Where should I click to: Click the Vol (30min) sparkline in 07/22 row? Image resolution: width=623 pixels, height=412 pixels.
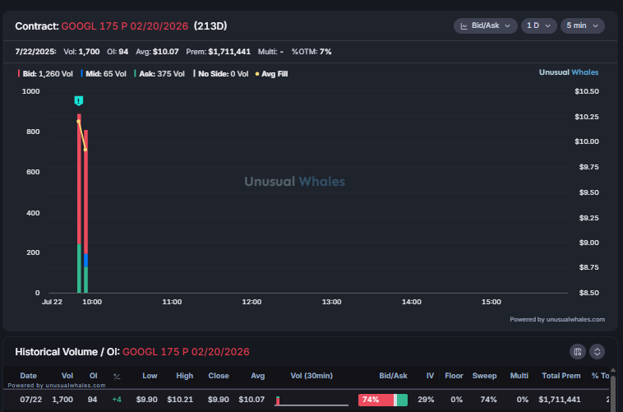coord(311,400)
